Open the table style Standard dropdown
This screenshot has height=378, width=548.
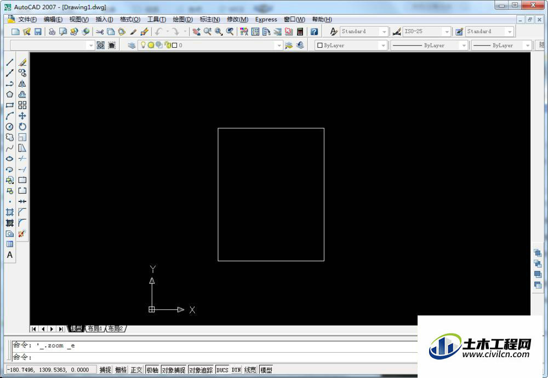pos(510,32)
